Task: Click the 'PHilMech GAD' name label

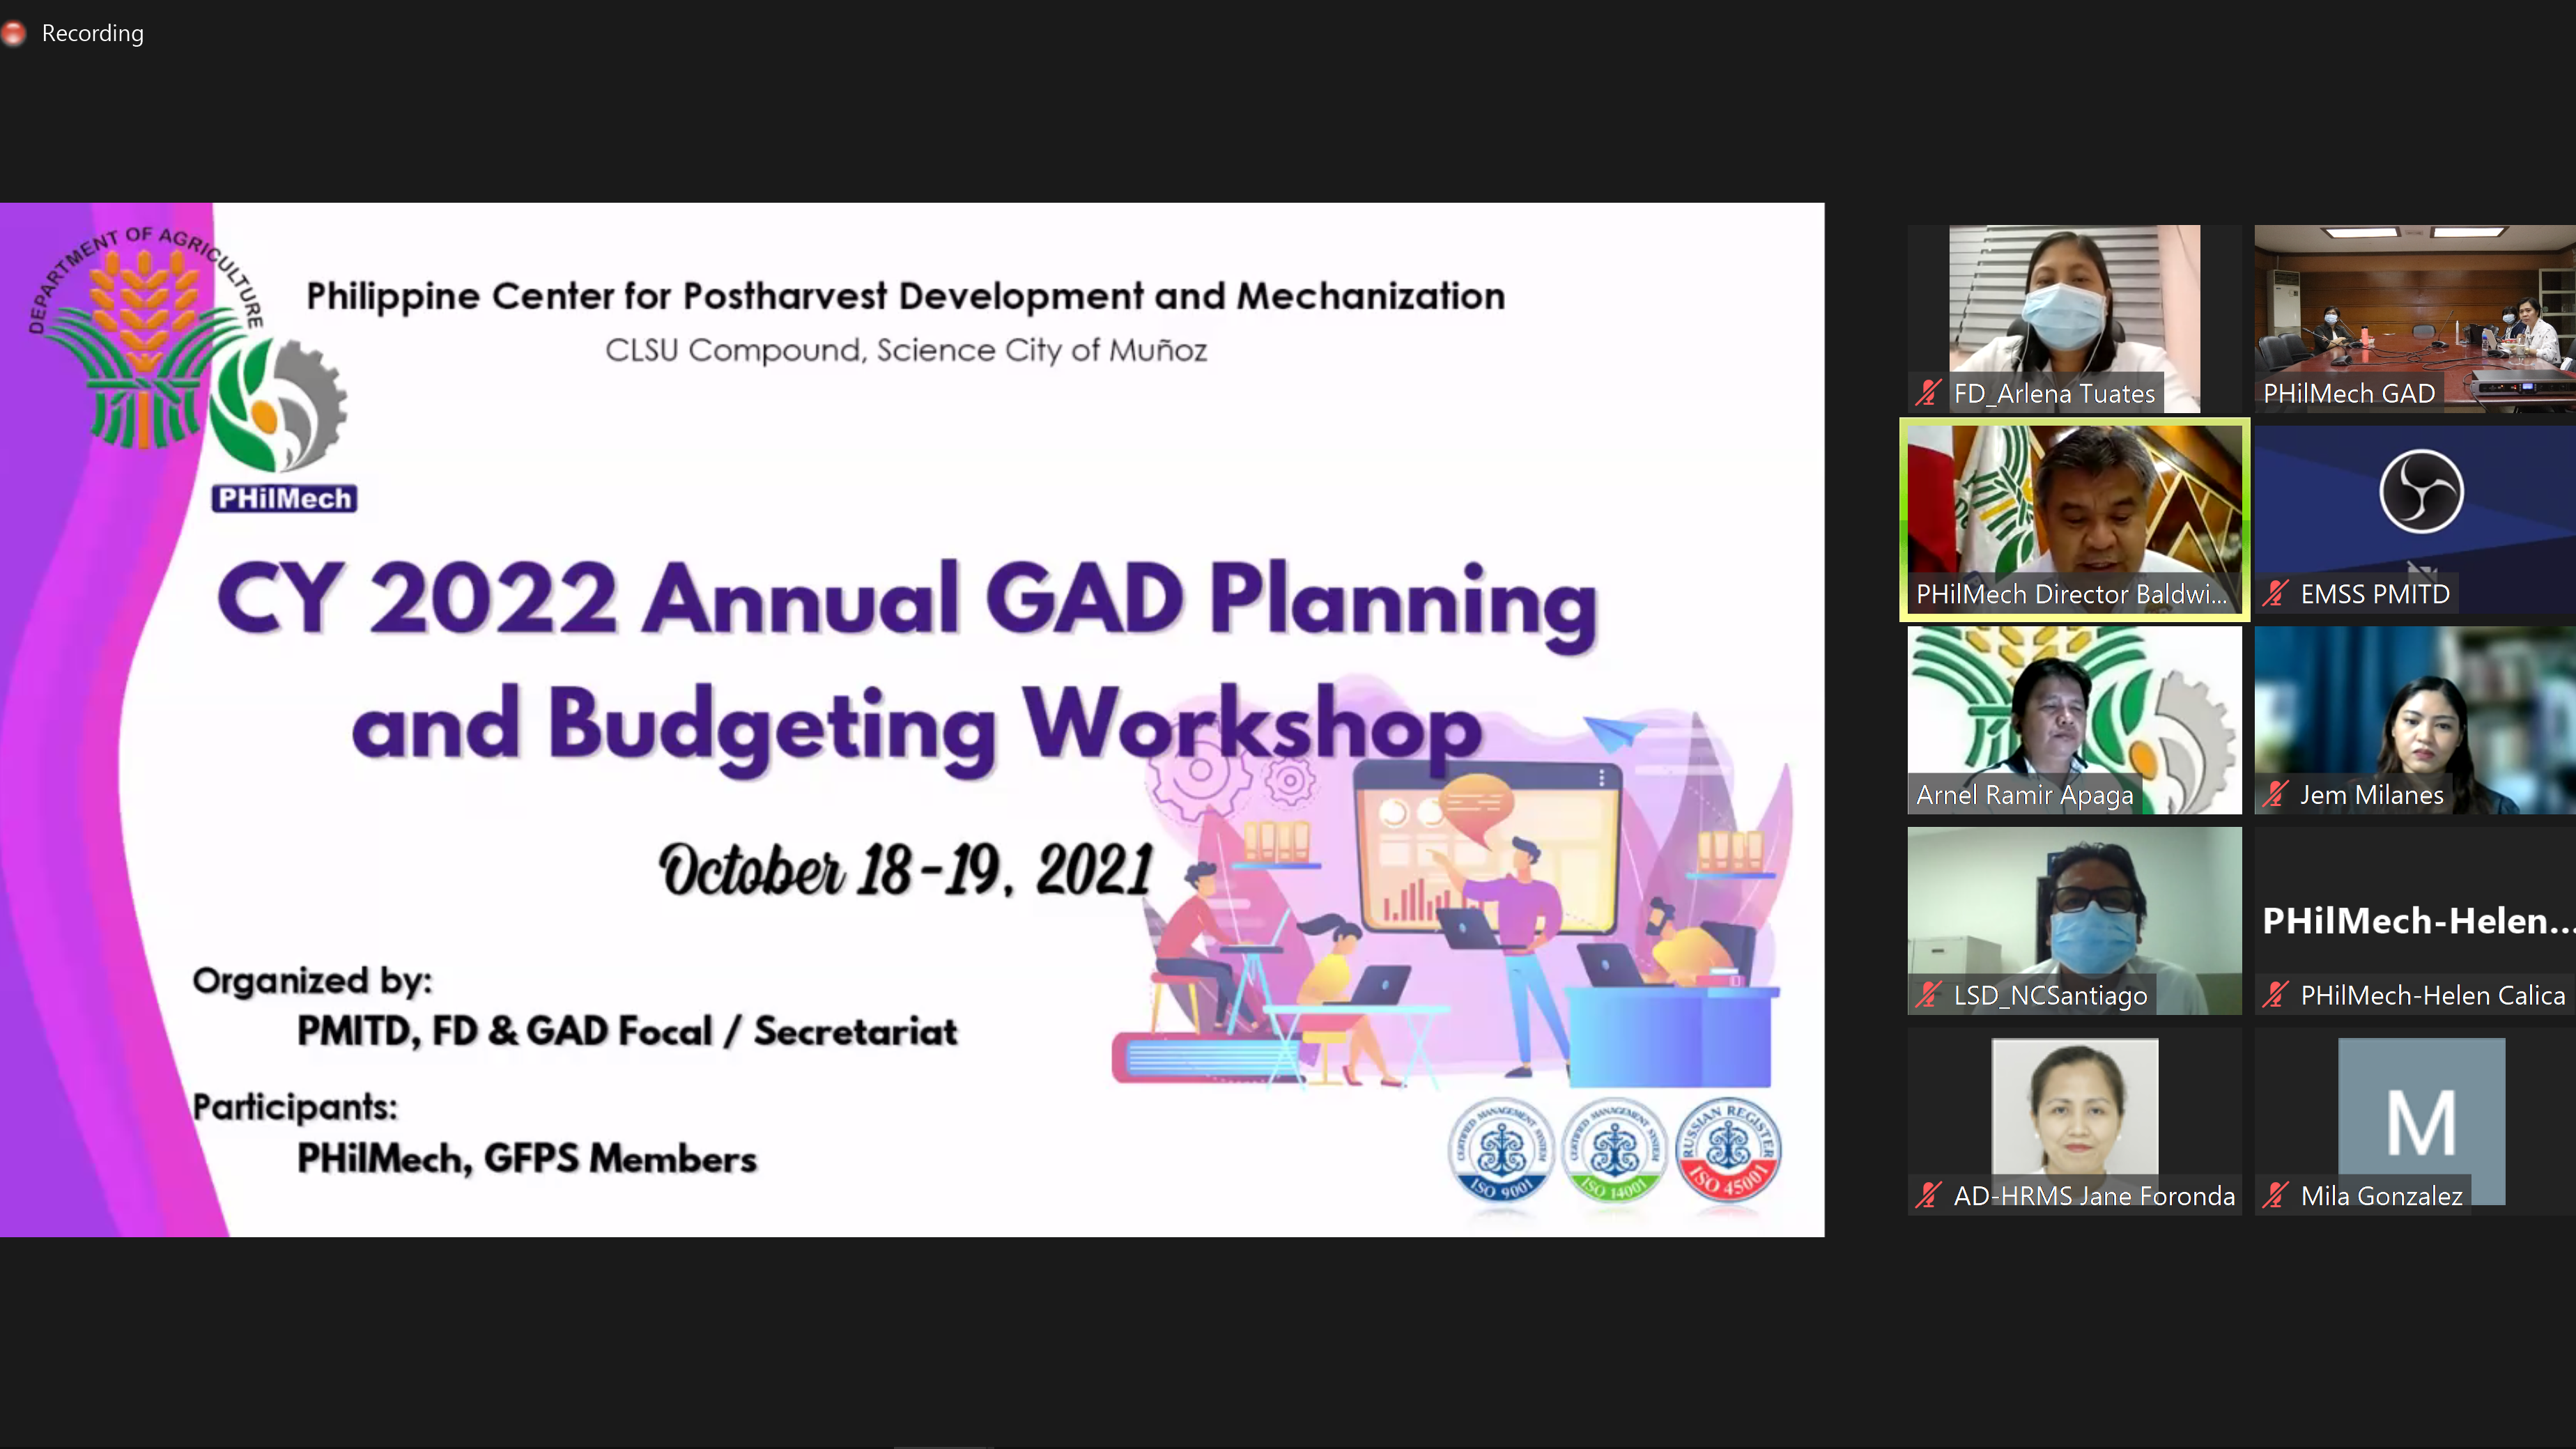Action: click(x=2348, y=394)
